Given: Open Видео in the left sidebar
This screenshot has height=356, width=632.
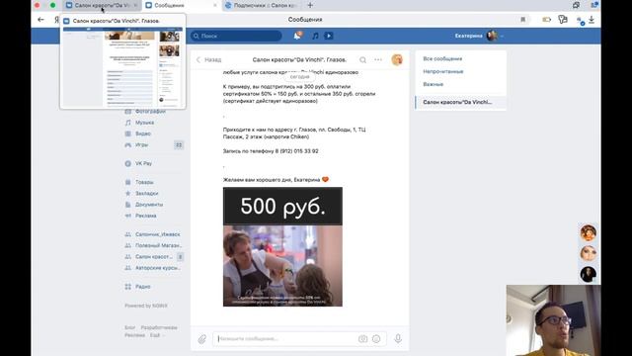Looking at the screenshot, I should click(x=142, y=133).
